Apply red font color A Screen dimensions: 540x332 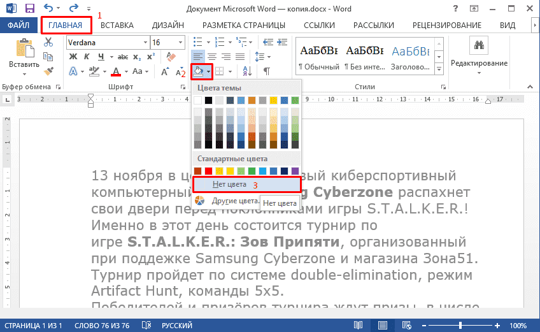point(116,71)
